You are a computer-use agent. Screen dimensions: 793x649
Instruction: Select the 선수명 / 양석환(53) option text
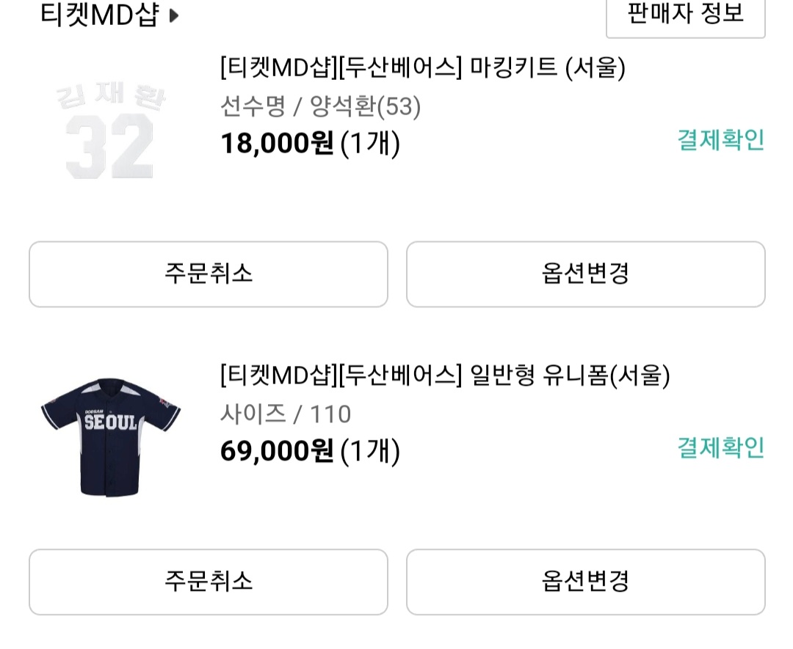click(320, 107)
